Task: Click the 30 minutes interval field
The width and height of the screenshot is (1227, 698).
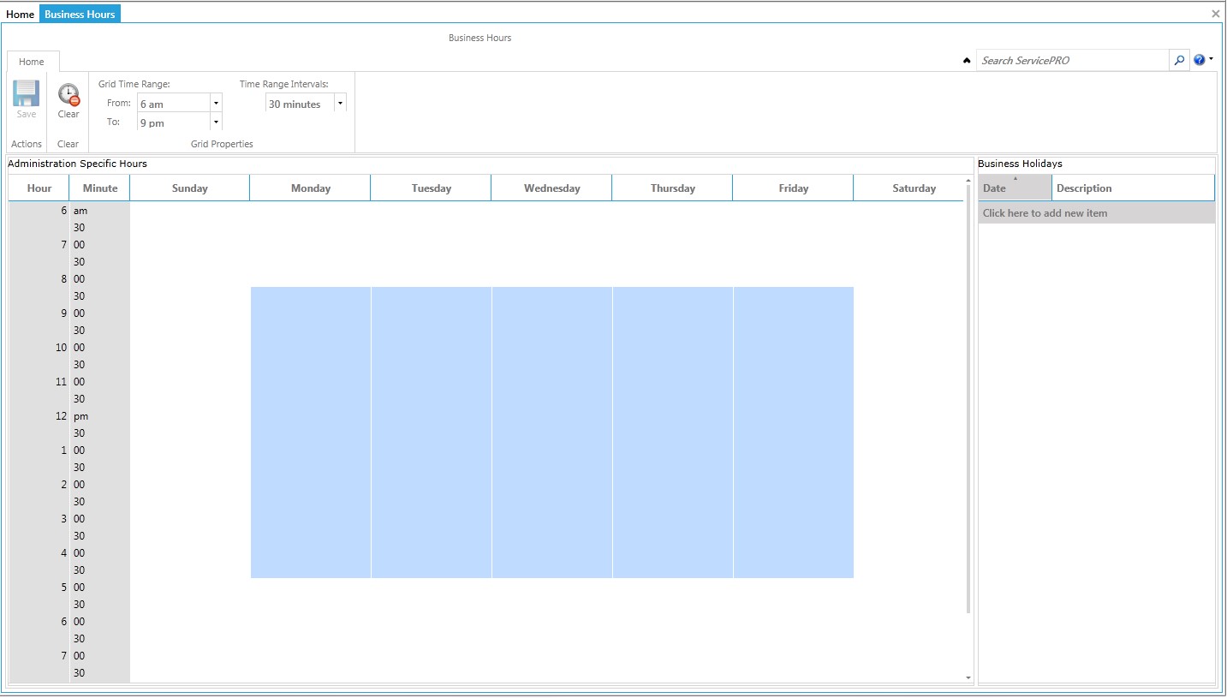Action: [x=300, y=104]
